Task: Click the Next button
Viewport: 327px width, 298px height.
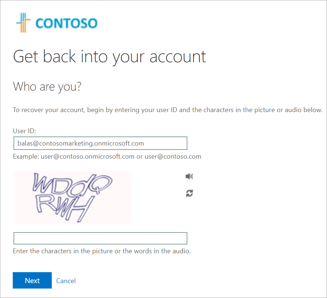Action: [x=32, y=281]
